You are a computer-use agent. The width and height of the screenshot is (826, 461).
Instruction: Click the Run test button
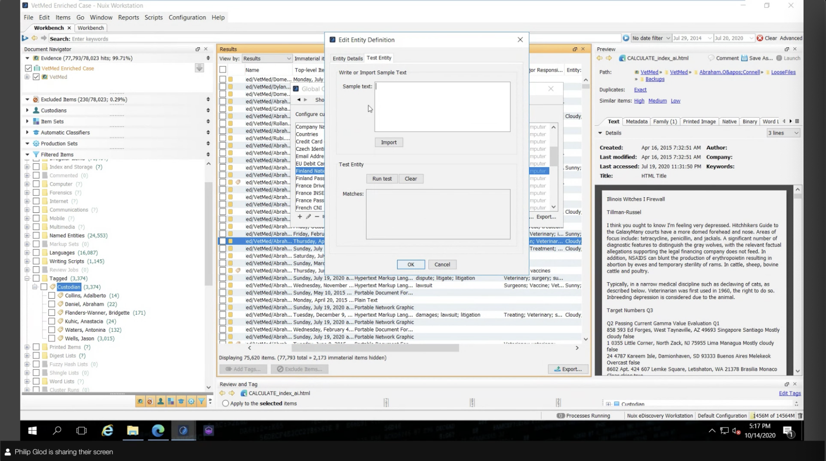tap(382, 178)
